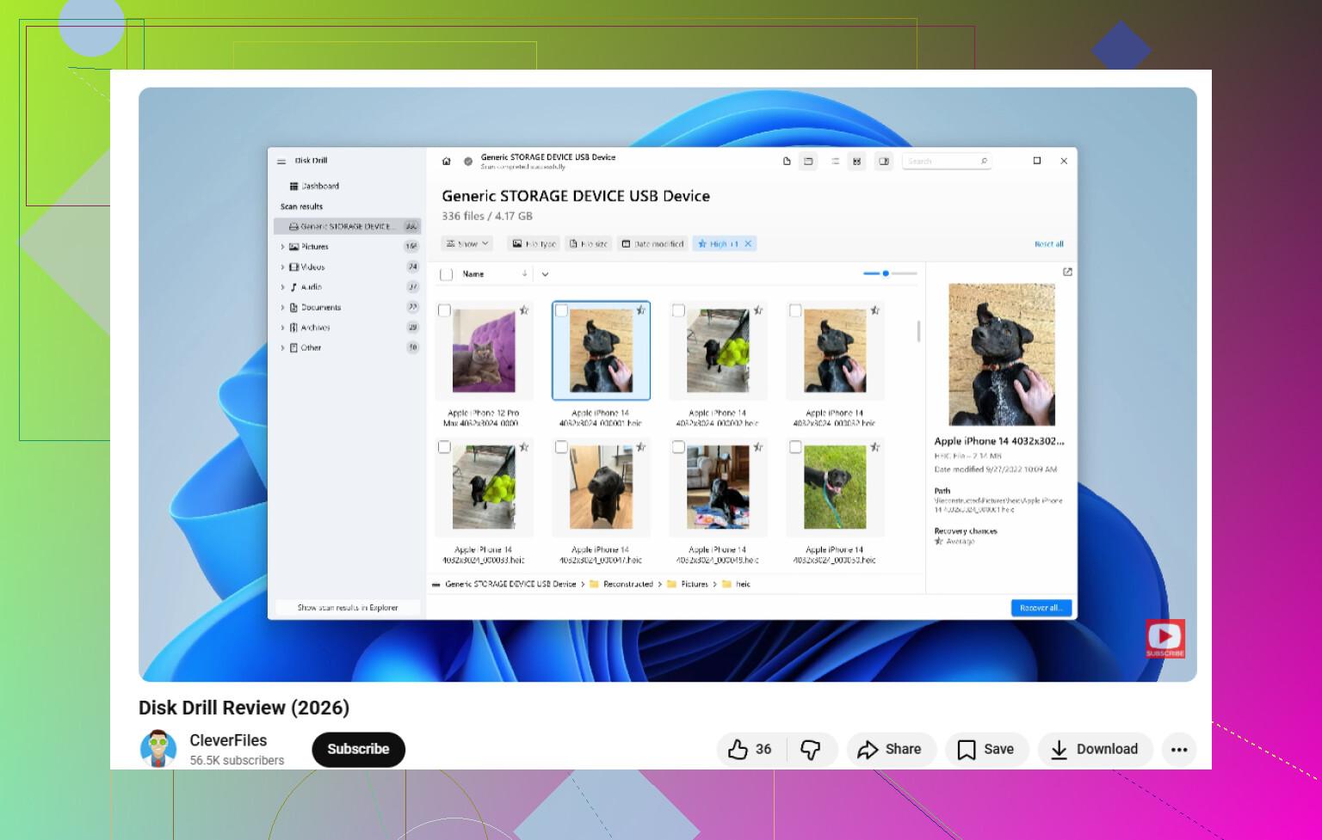Open the more actions ellipsis menu
Image resolution: width=1322 pixels, height=840 pixels.
1179,750
